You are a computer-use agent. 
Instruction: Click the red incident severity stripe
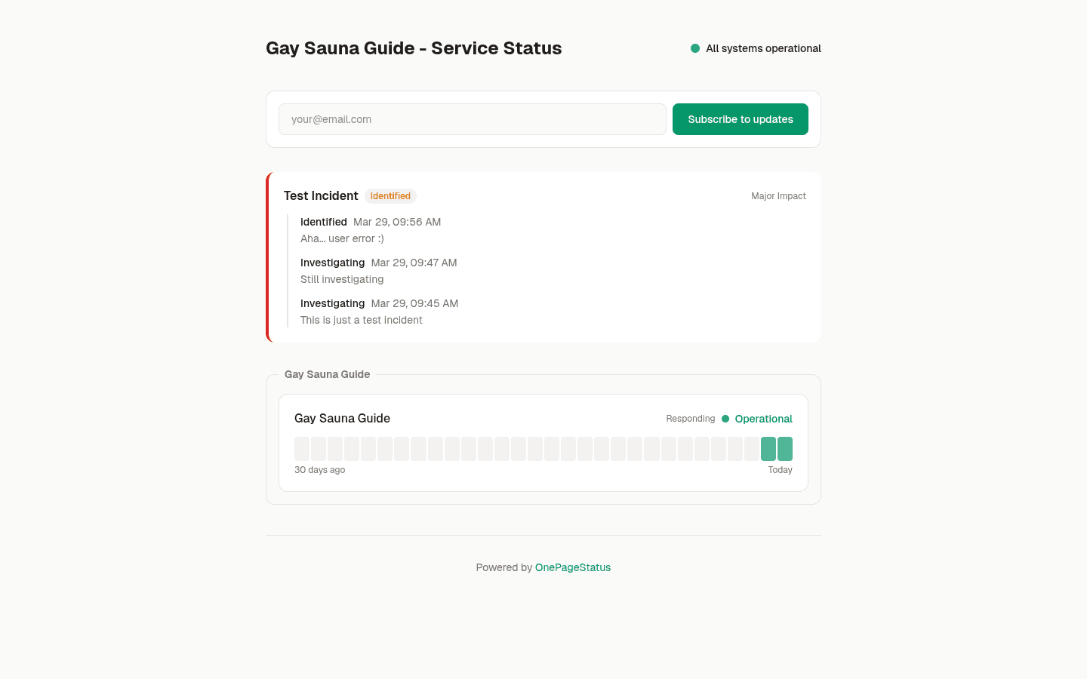pos(267,257)
